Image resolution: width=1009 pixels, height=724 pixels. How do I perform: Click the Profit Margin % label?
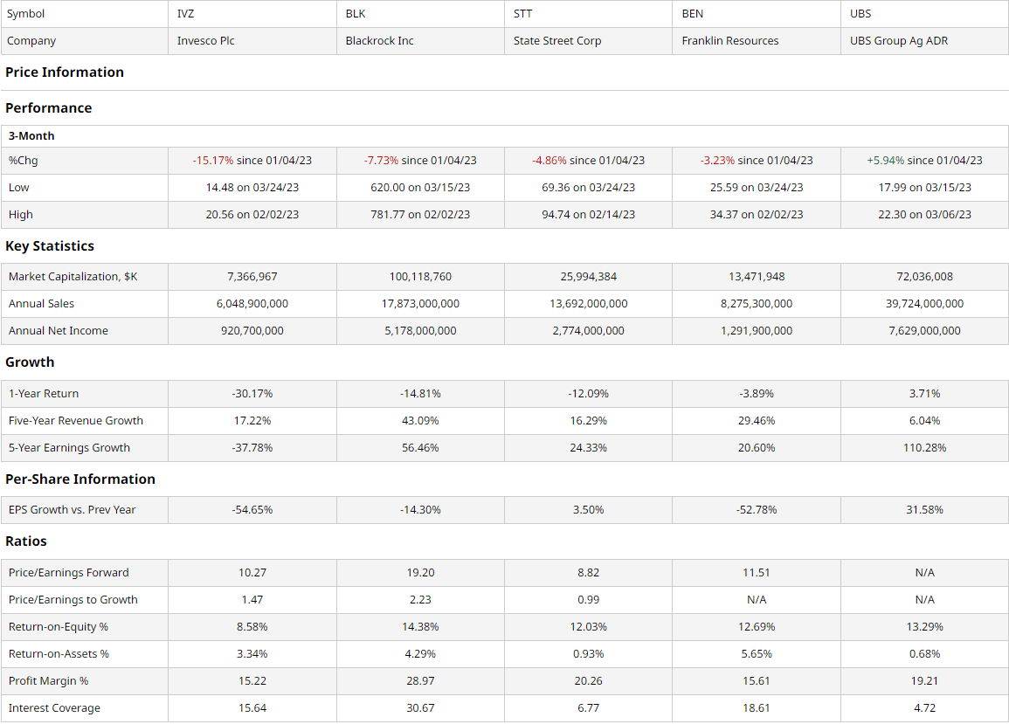pos(47,680)
